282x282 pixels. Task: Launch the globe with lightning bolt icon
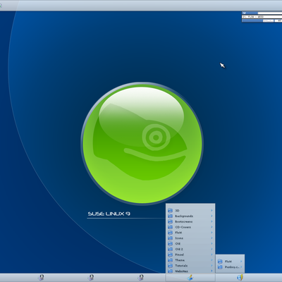click(x=240, y=278)
